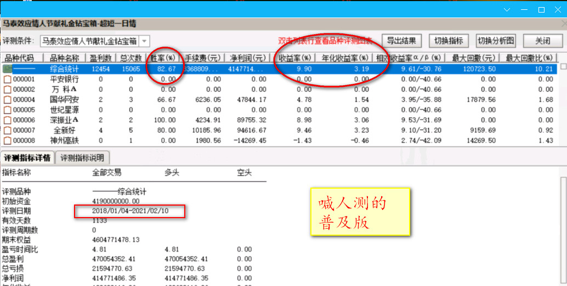Click the icon beside code 000008

[7, 141]
